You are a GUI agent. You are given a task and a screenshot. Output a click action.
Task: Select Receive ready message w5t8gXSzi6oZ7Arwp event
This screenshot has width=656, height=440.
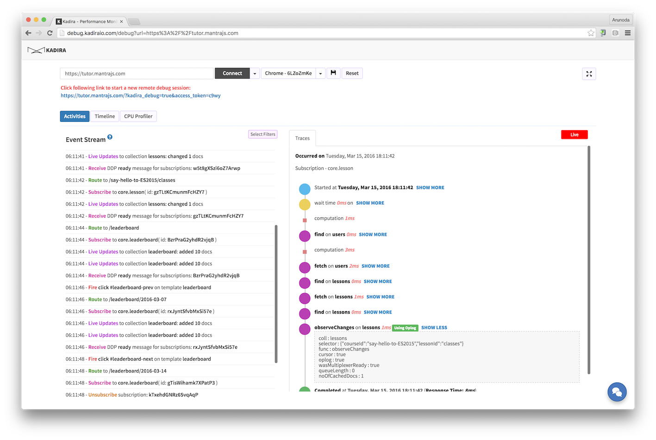[170, 169]
